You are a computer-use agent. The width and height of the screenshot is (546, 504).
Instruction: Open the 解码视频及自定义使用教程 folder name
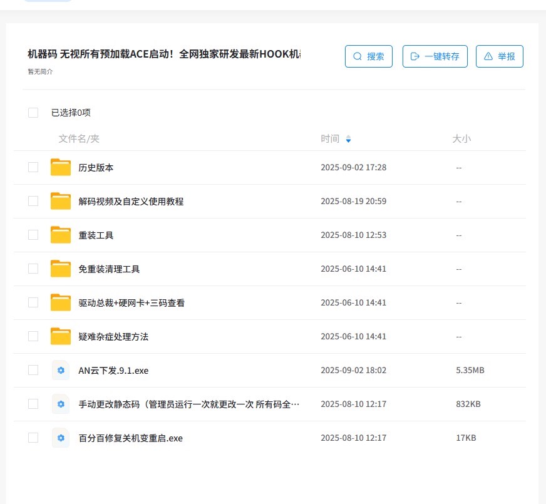131,202
